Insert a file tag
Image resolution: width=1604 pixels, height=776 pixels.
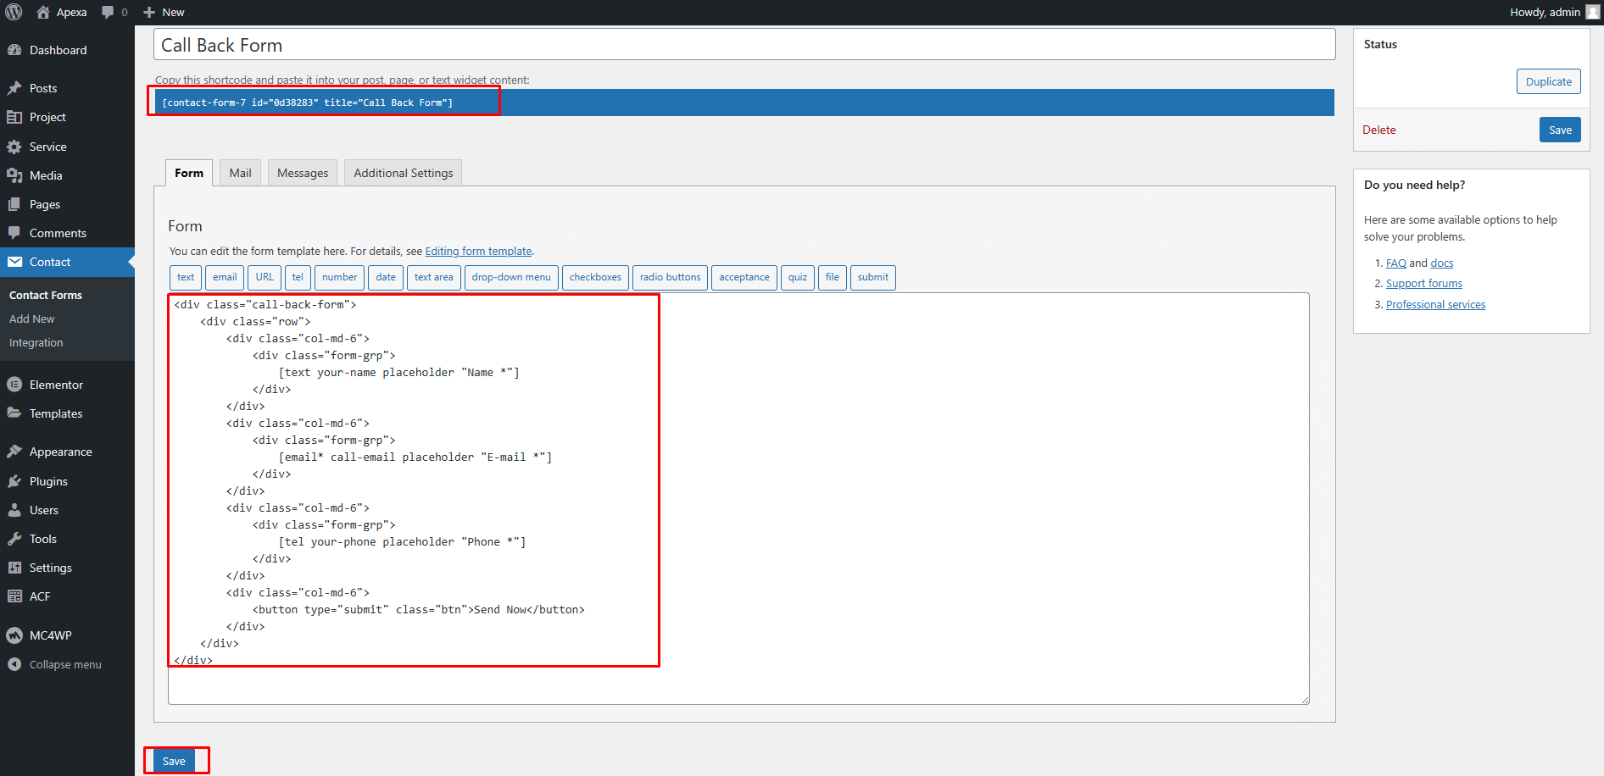point(833,277)
